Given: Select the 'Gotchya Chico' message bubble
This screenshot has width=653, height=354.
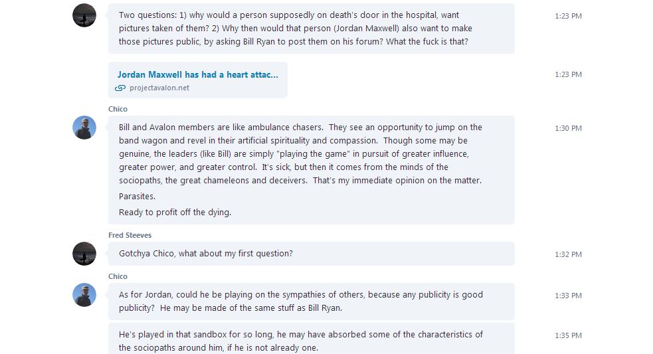Looking at the screenshot, I should pos(311,254).
